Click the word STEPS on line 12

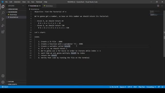coord(37,37)
